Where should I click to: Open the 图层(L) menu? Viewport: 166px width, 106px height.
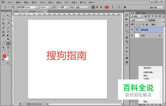34,2
